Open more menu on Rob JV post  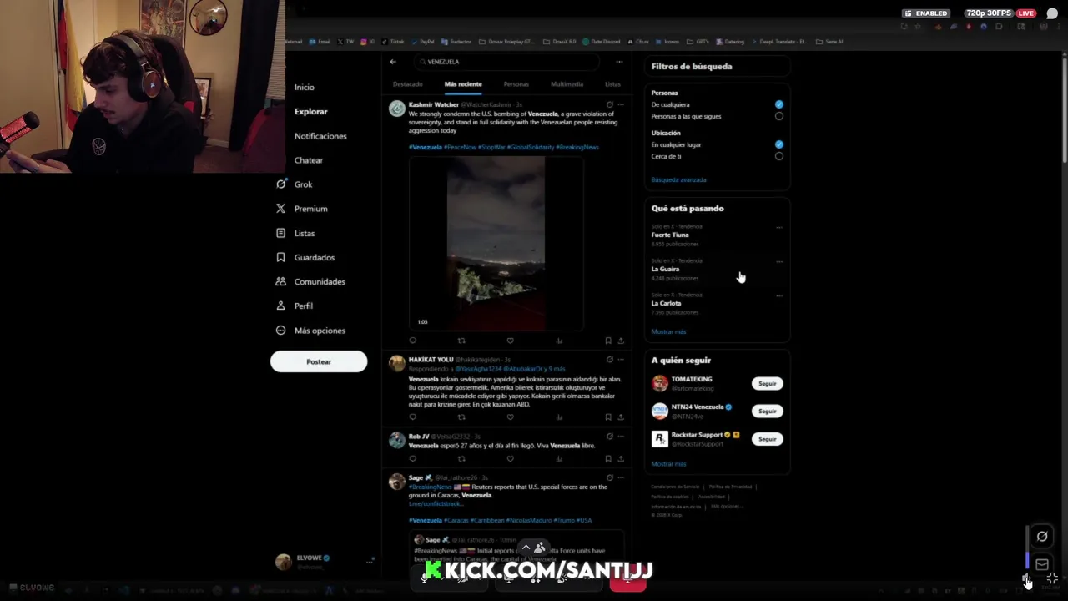[x=621, y=436]
